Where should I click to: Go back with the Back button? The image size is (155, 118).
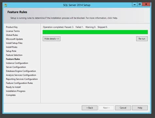[x=90, y=108]
